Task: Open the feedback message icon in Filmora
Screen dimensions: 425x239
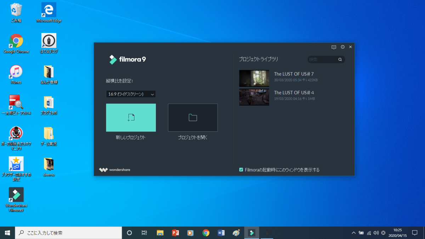Action: pos(334,47)
